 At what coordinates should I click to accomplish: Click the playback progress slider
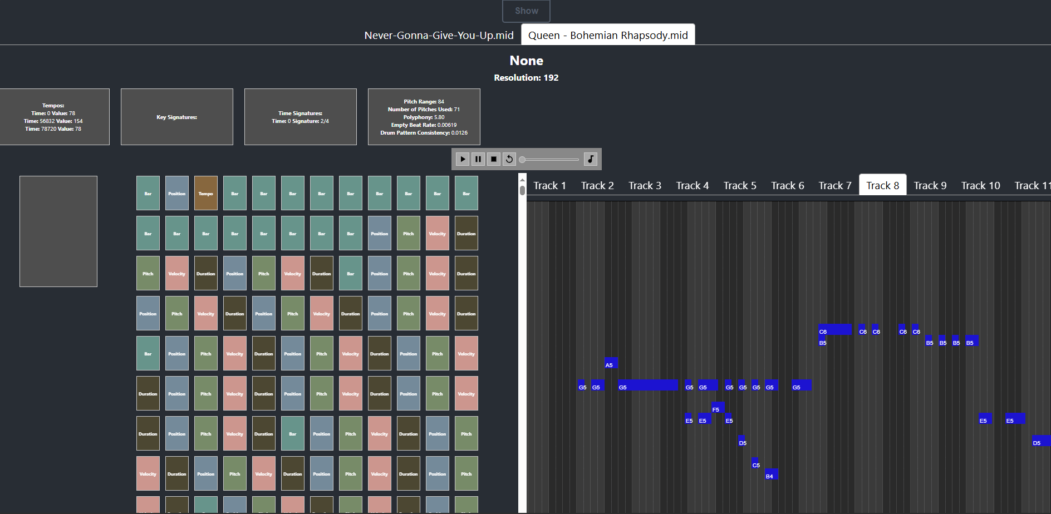click(x=550, y=160)
